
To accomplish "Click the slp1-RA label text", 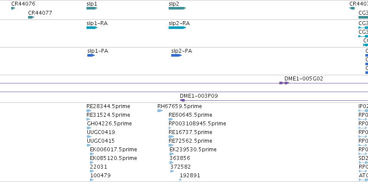I will coord(97,23).
